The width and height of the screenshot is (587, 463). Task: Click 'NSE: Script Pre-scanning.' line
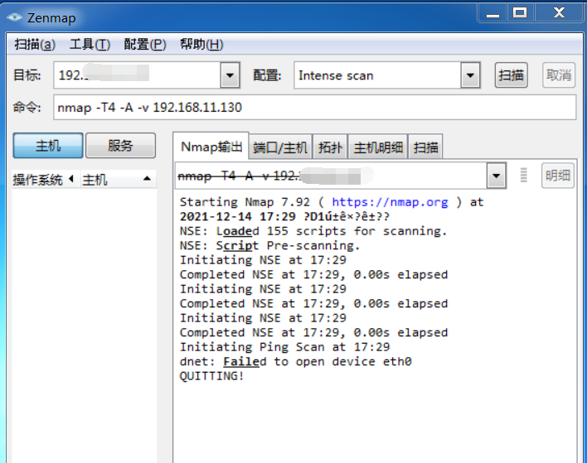click(269, 246)
